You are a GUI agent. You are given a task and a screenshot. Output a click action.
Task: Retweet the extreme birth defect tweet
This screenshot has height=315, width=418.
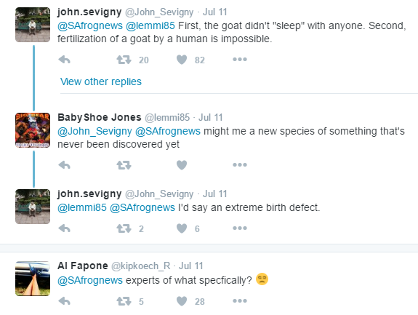click(x=124, y=228)
